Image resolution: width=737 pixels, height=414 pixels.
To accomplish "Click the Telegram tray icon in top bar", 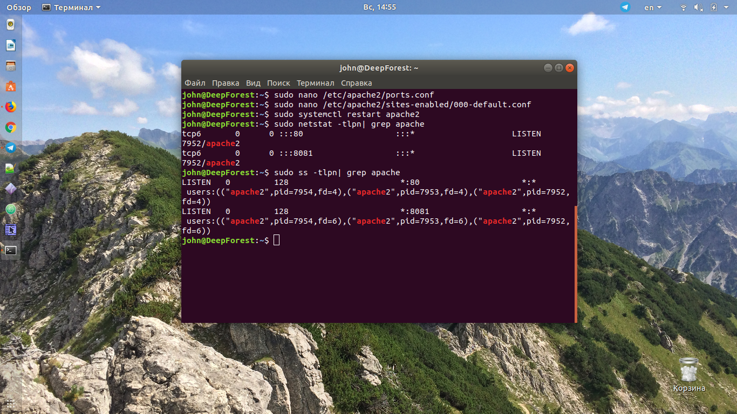I will coord(625,7).
